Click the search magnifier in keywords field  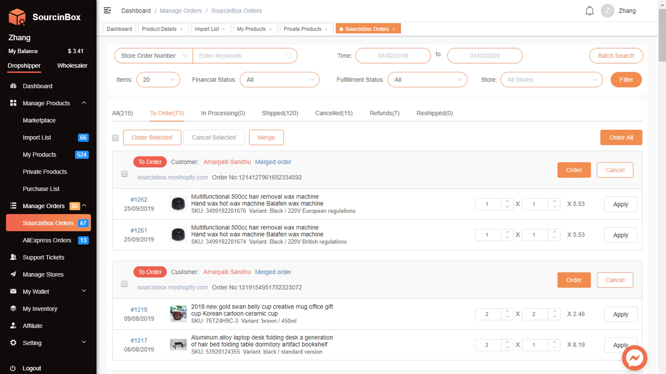coord(289,56)
